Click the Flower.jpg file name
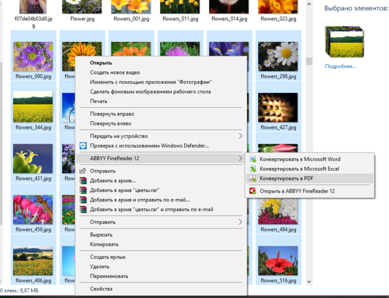Screen dimensions: 389x298 pyautogui.click(x=83, y=19)
